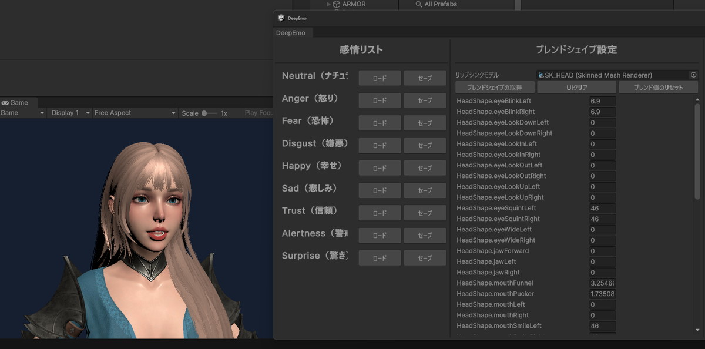Open the object picker for SK_HEAD field

[x=693, y=75]
